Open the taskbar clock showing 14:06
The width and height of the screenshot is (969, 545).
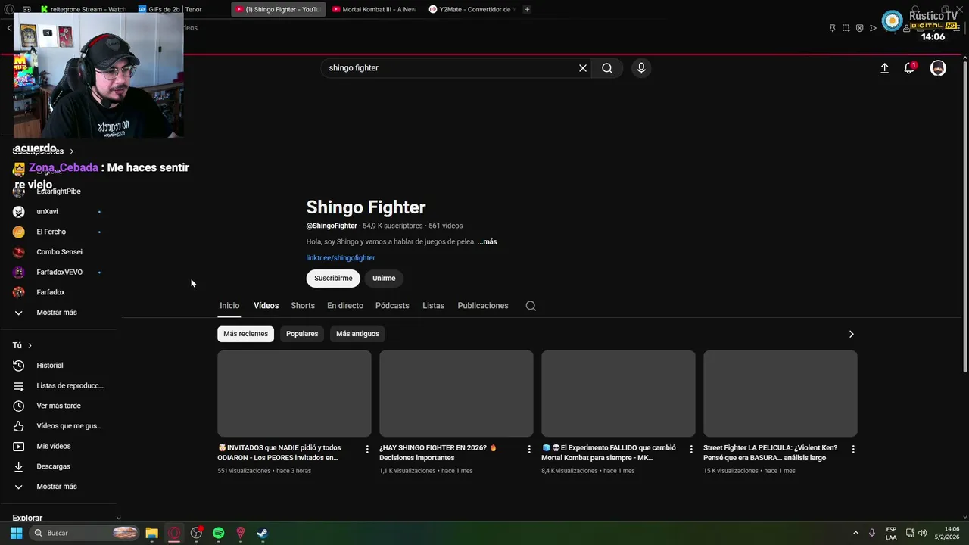[x=947, y=533]
